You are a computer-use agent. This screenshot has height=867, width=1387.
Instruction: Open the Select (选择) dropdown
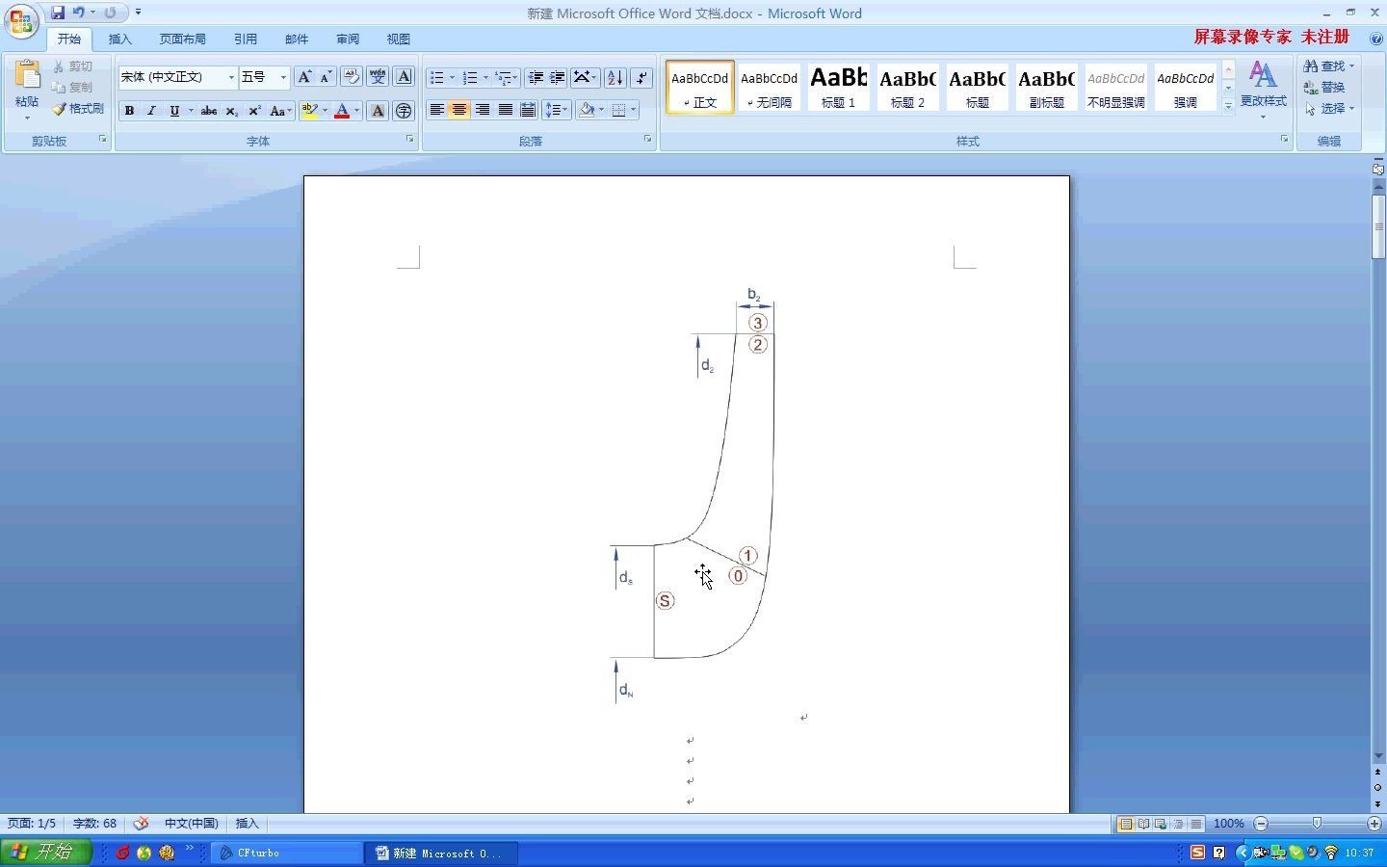click(x=1329, y=109)
